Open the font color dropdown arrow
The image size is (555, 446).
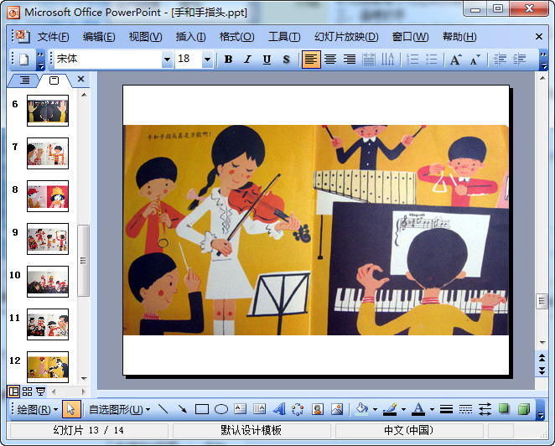(432, 410)
